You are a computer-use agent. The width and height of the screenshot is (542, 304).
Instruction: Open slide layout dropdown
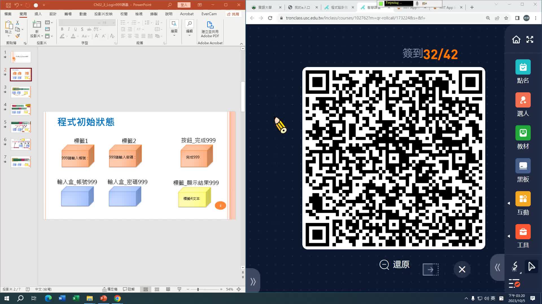tap(49, 23)
